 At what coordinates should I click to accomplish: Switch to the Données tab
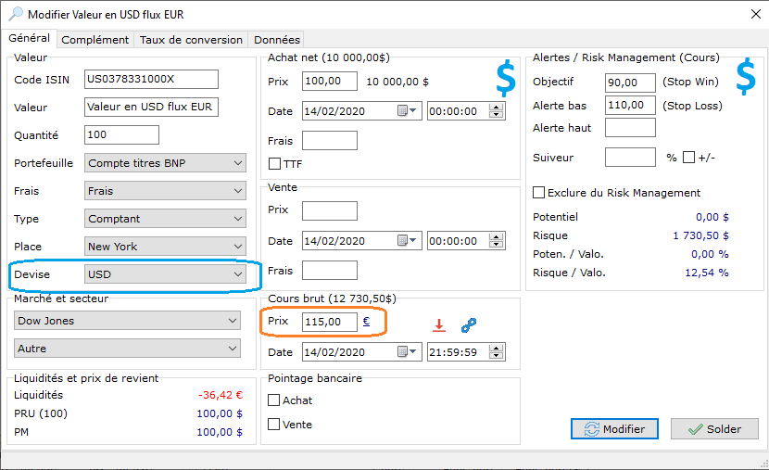(277, 40)
